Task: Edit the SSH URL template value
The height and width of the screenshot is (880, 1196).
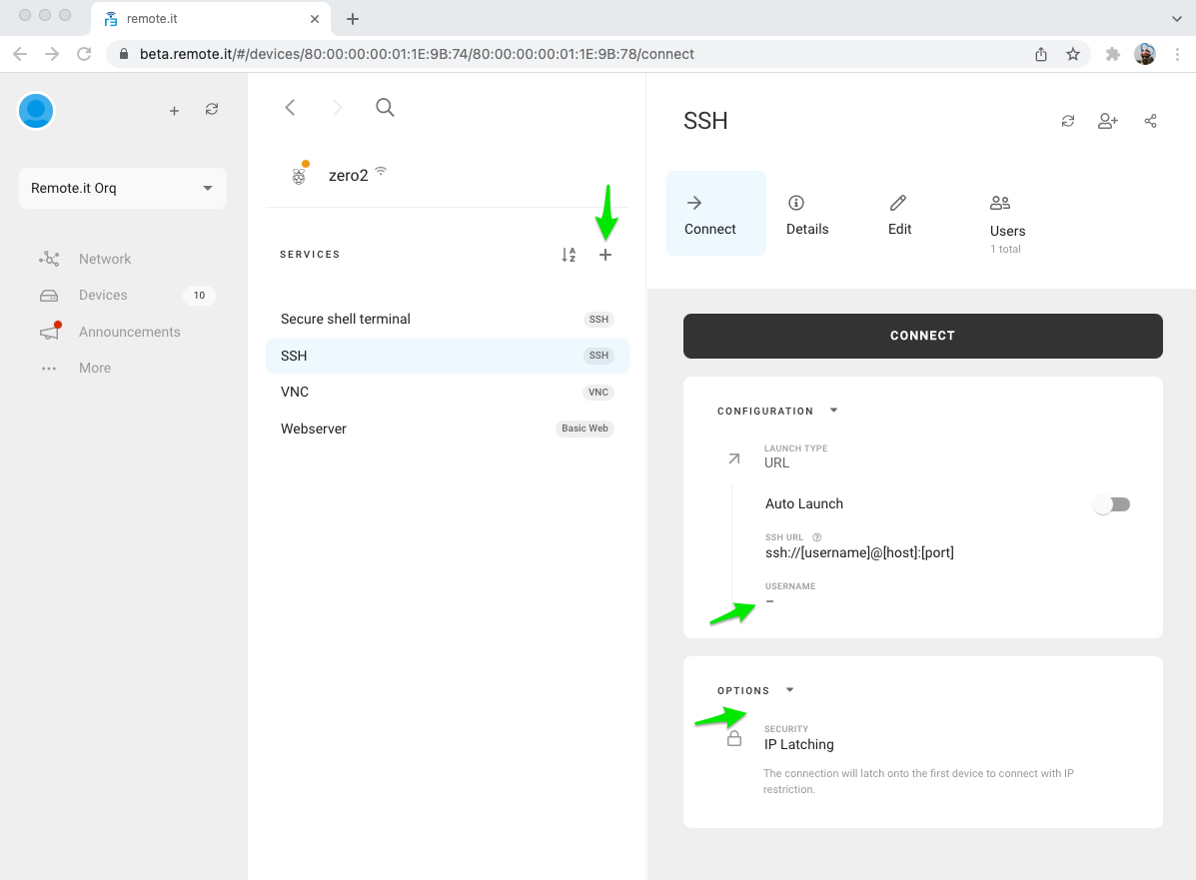Action: (859, 552)
